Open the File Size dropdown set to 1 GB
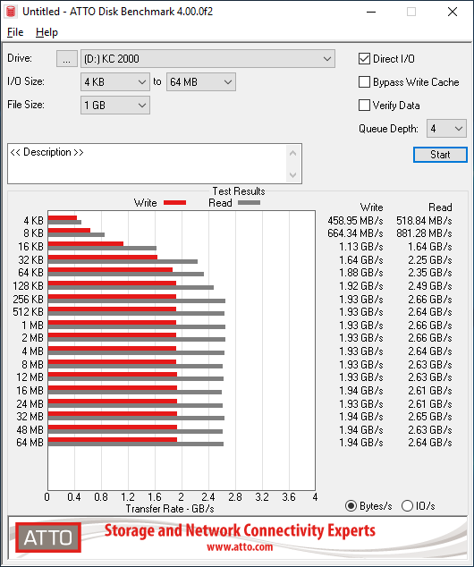474x567 pixels. pos(115,106)
